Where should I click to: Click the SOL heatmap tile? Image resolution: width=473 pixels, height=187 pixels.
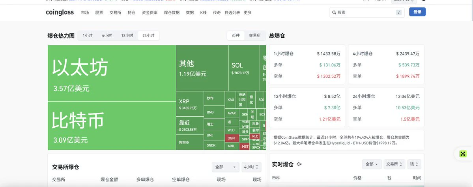(244, 68)
